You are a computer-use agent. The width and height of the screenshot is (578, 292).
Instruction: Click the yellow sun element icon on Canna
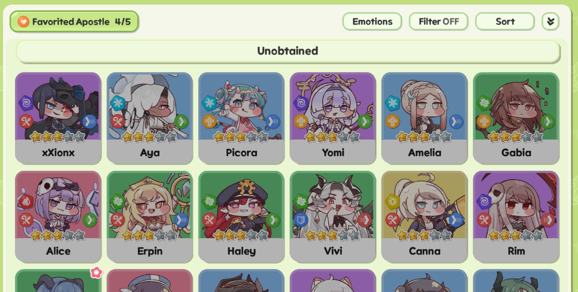(392, 201)
